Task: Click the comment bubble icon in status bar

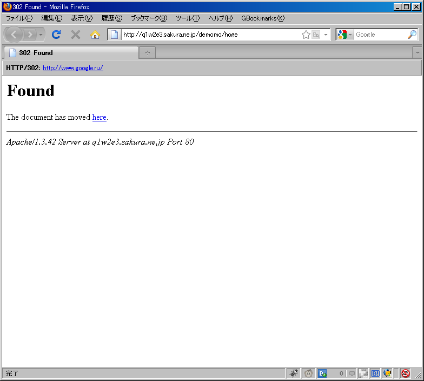Action: 352,373
